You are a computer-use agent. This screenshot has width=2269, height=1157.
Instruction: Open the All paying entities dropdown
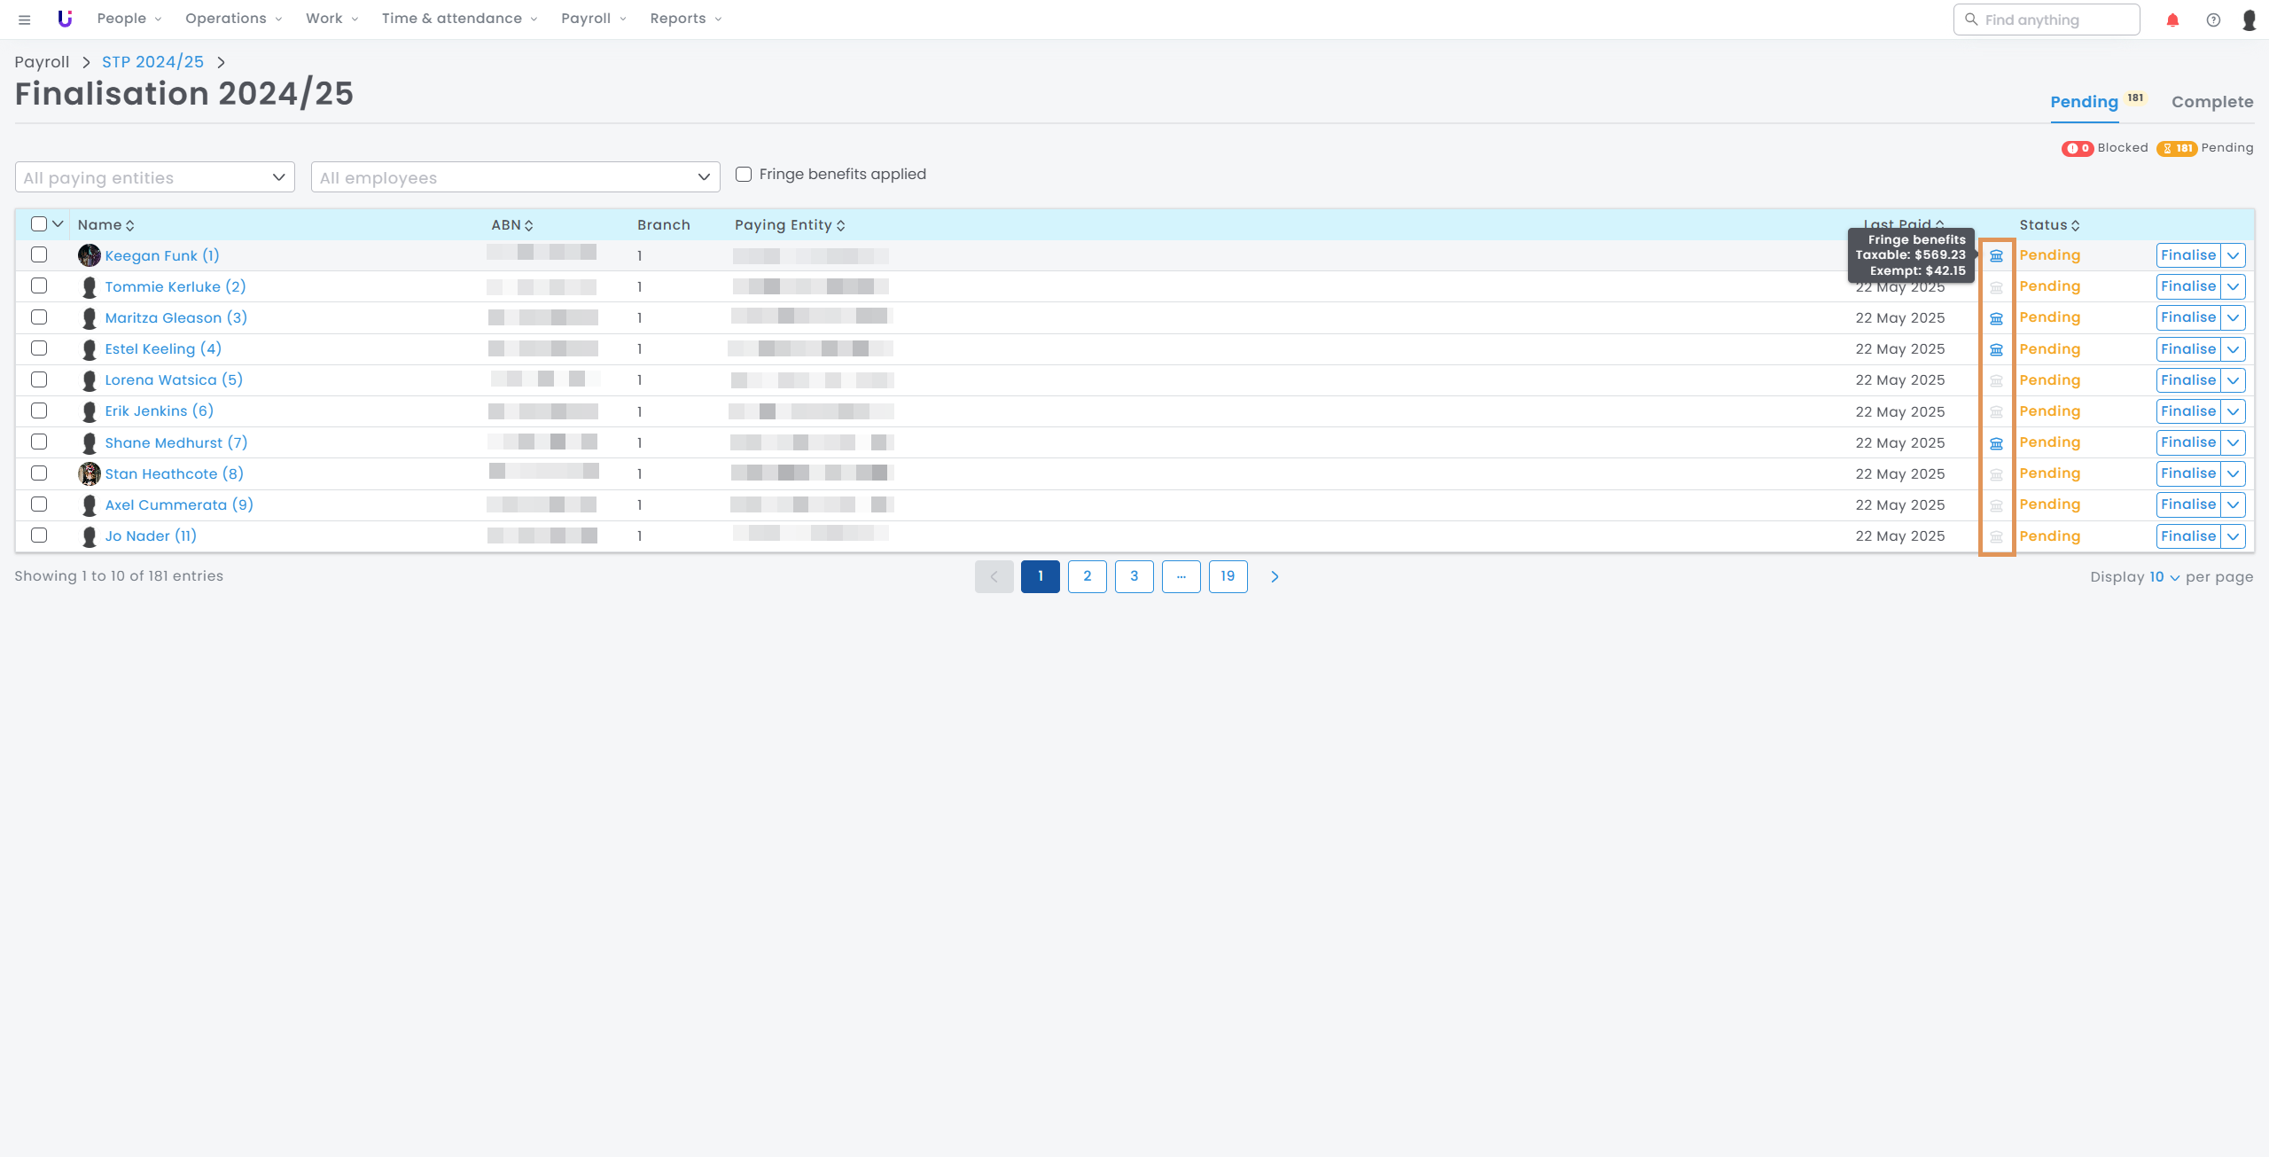click(x=155, y=177)
